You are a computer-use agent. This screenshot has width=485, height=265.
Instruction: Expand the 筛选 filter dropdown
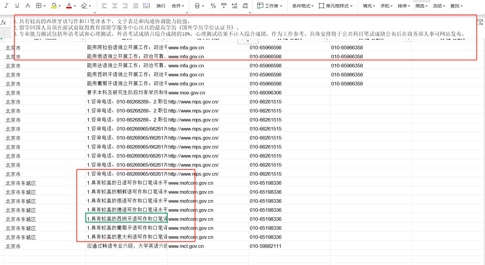(x=422, y=6)
